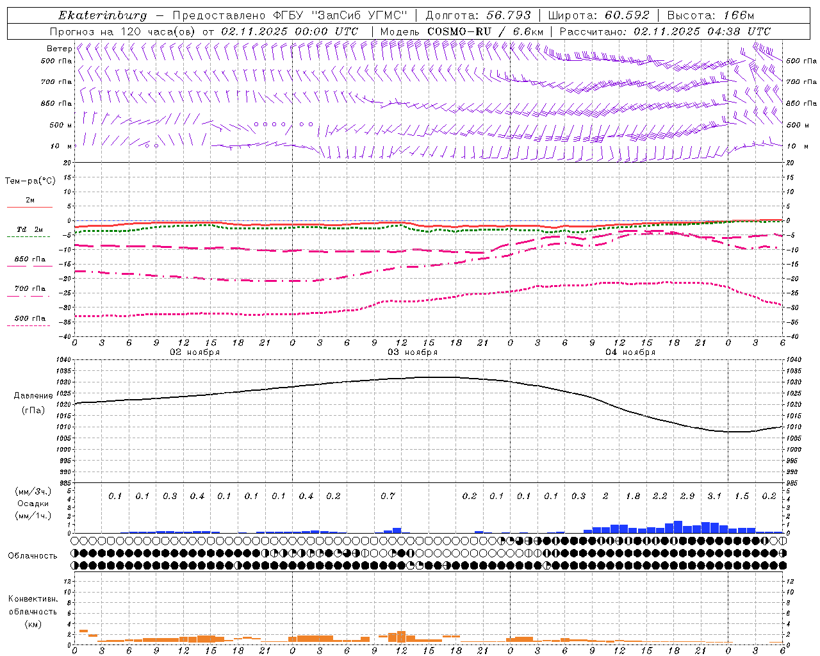
Task: Click the '0.7' precipitation value
Action: click(x=388, y=496)
